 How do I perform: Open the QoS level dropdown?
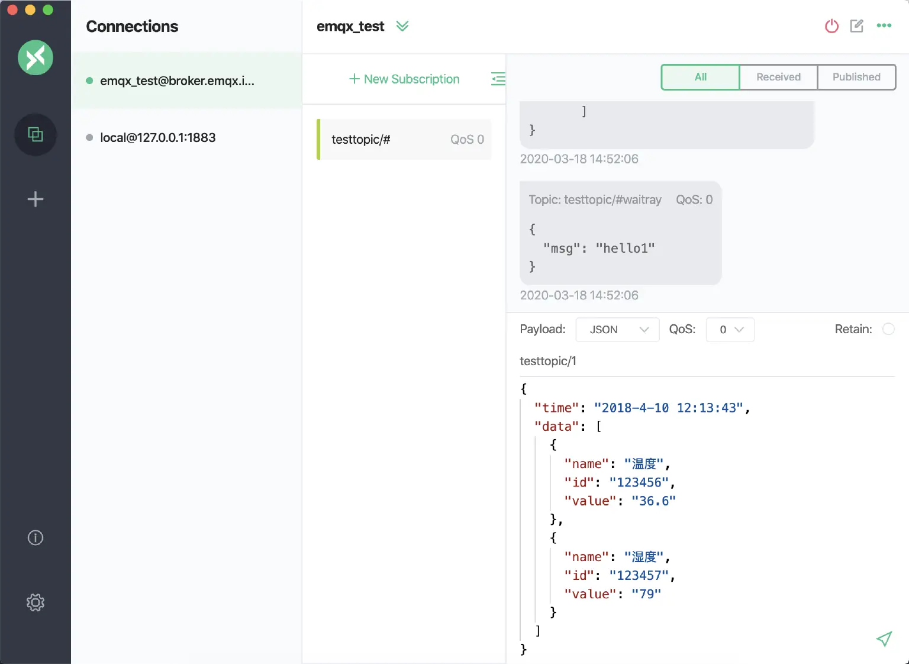pos(730,330)
